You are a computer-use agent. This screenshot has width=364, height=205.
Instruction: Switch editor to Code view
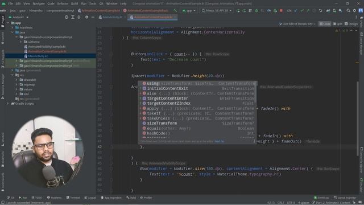[x=325, y=24]
